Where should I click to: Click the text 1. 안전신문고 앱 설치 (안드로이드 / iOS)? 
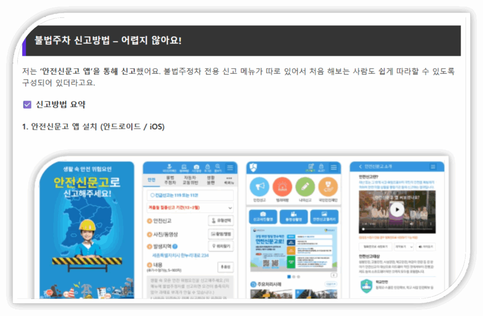[x=93, y=126]
